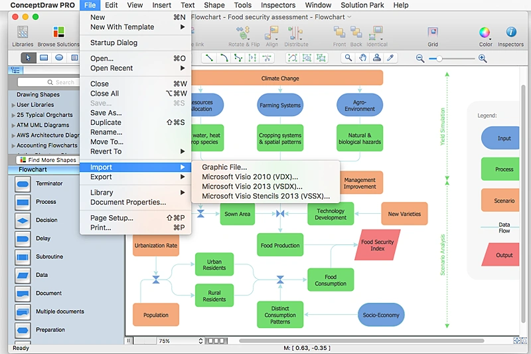531x354 pixels.
Task: Click the Find More Shapes button
Action: [x=48, y=160]
